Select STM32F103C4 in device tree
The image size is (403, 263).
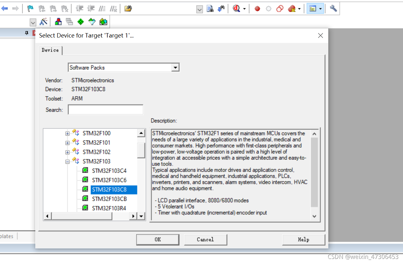109,171
